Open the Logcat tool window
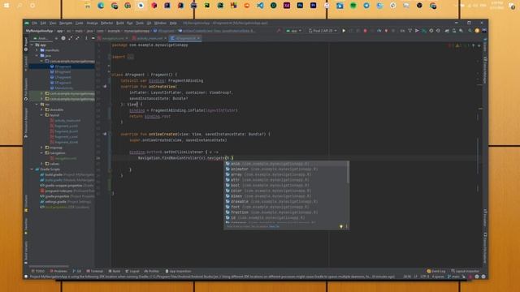This screenshot has height=292, width=520. point(132,271)
